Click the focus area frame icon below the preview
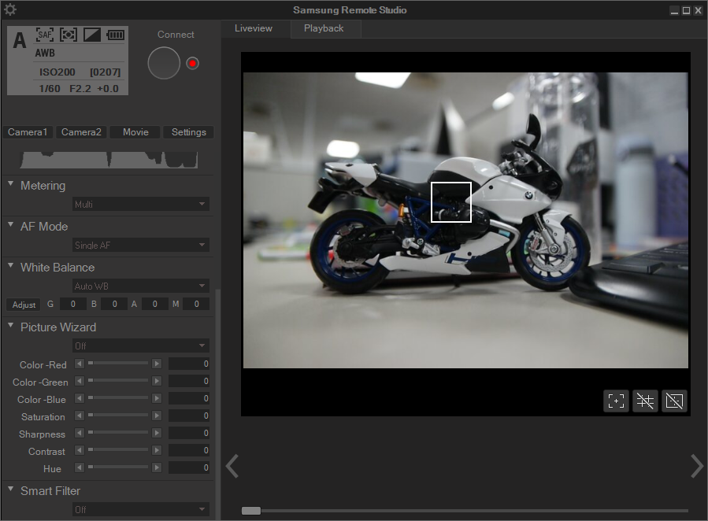Image resolution: width=708 pixels, height=521 pixels. tap(616, 401)
